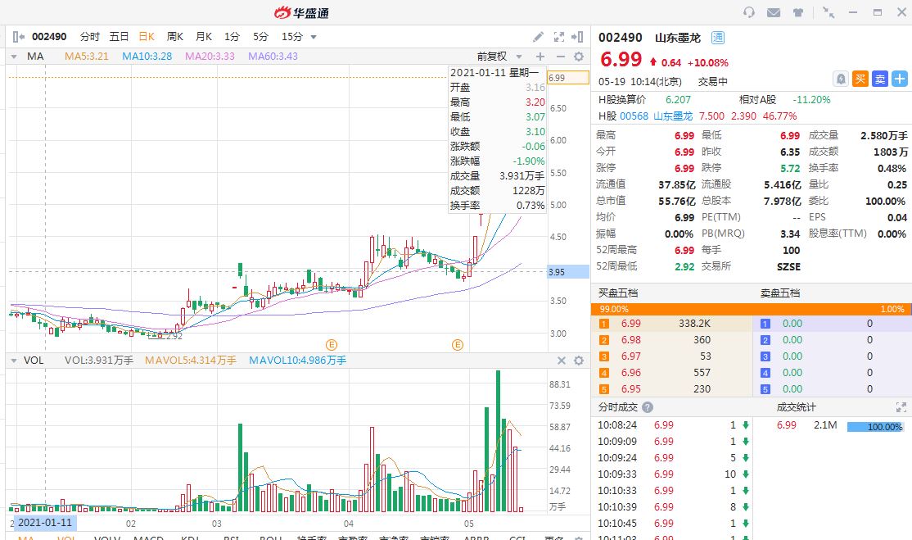Click 买盘五档 header
912x540 pixels.
click(618, 293)
